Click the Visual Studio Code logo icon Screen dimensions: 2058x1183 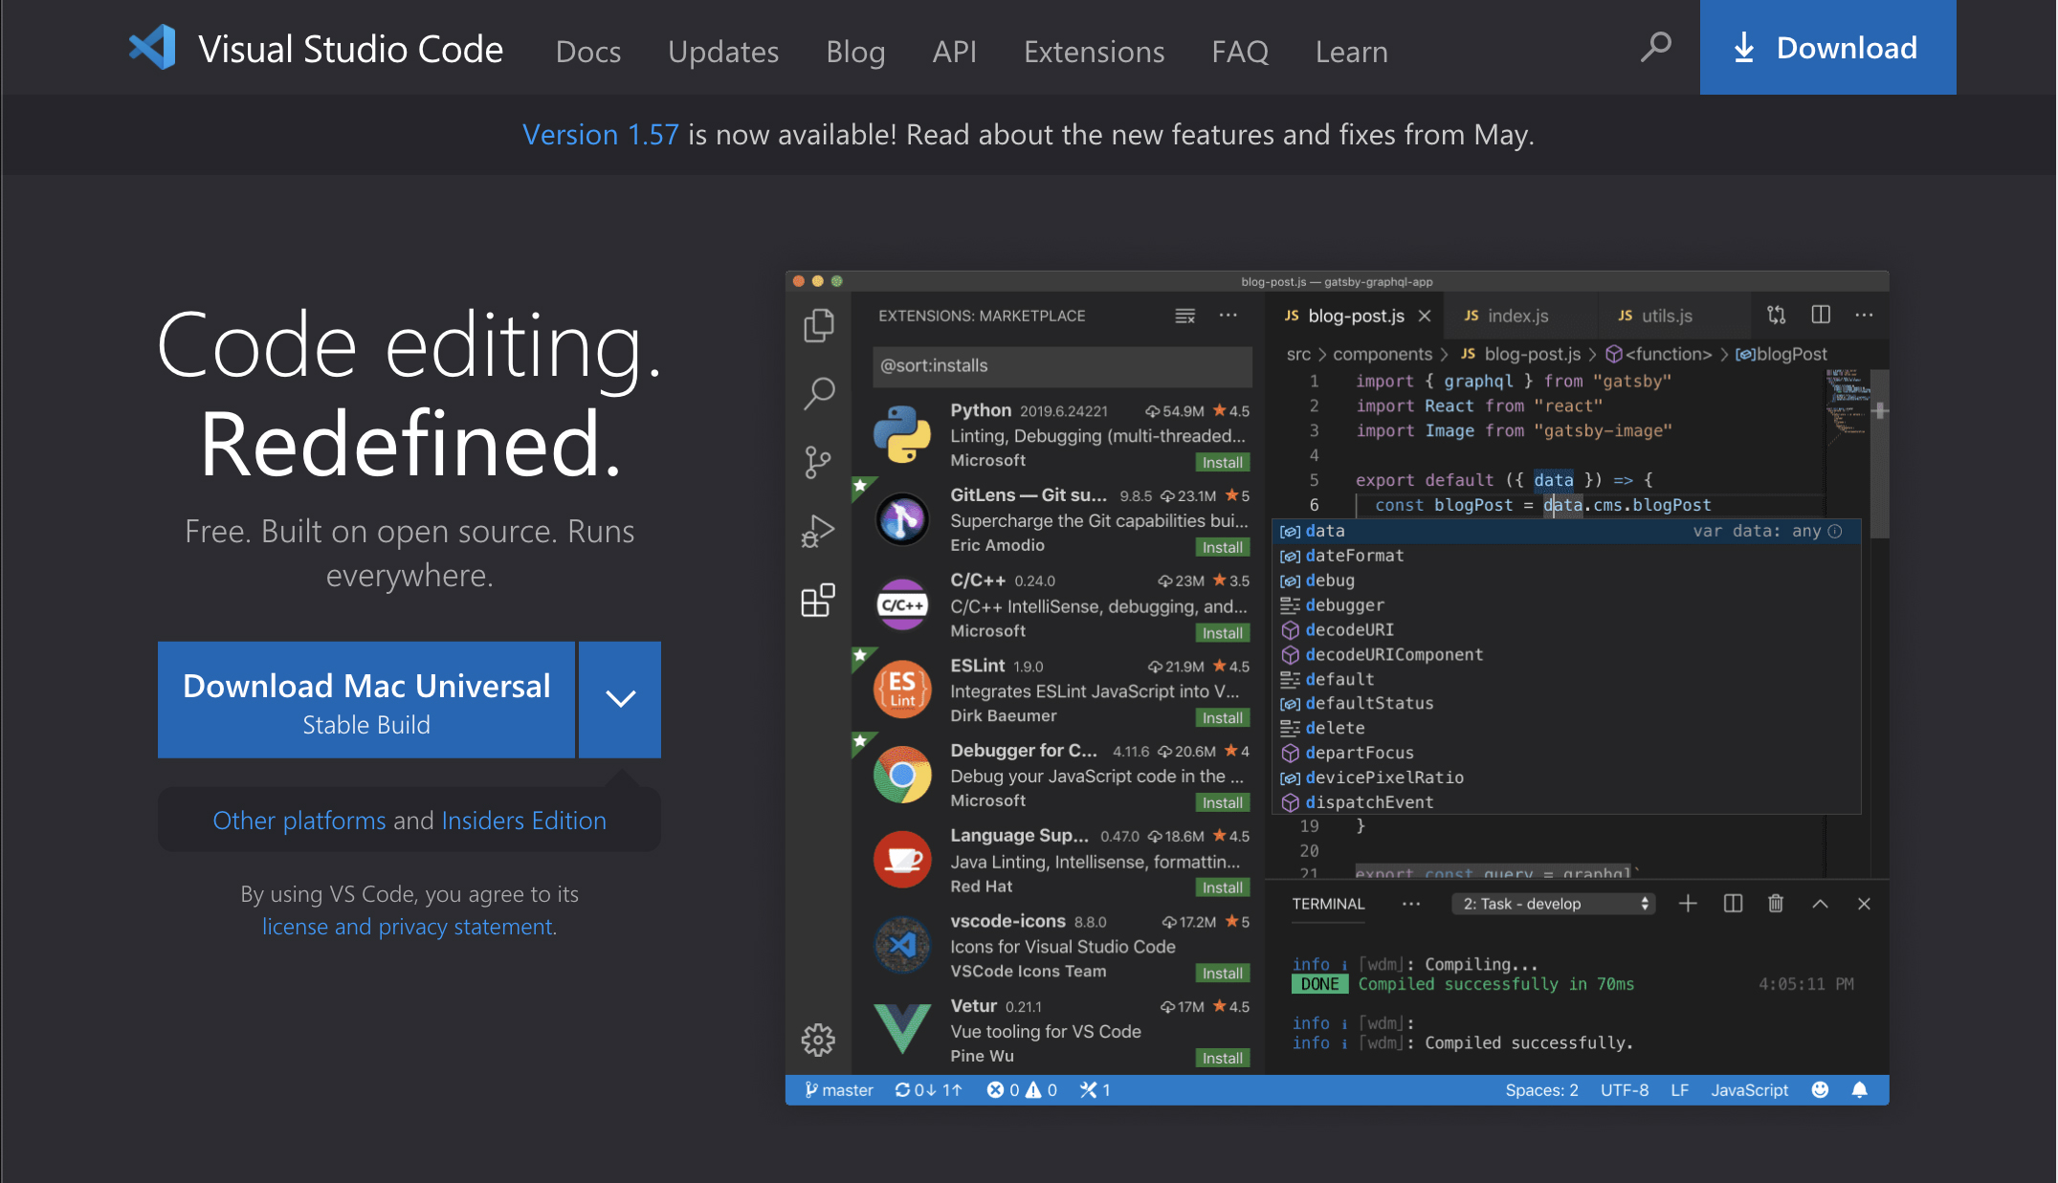tap(152, 47)
